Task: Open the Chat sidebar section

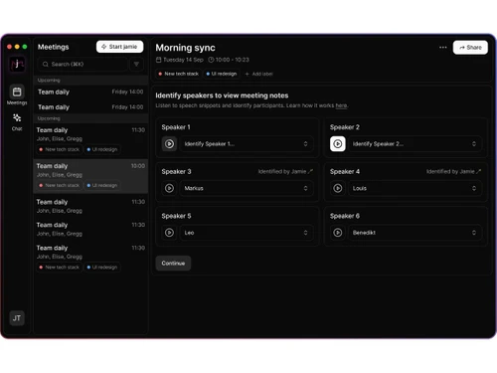Action: pos(17,122)
